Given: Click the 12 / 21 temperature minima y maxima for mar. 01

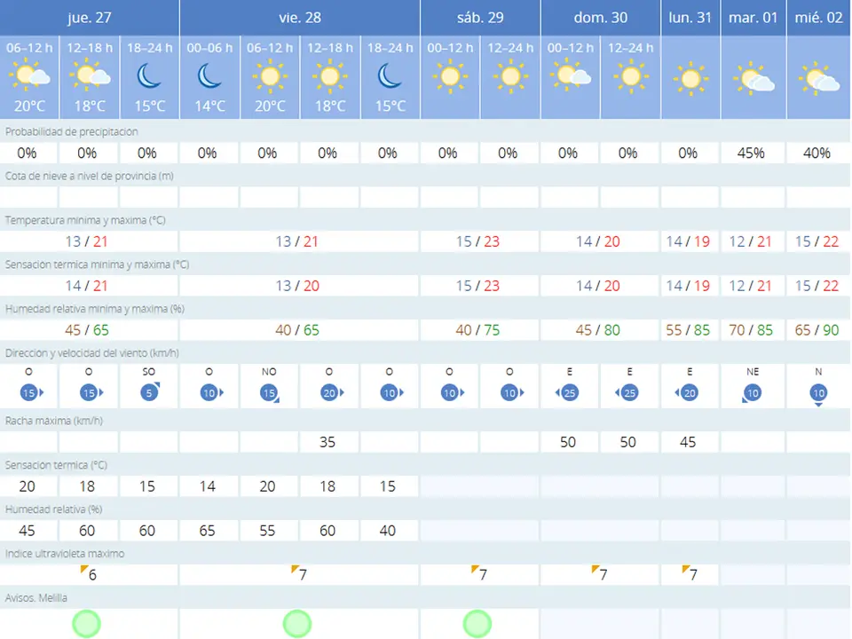Looking at the screenshot, I should click(x=751, y=241).
